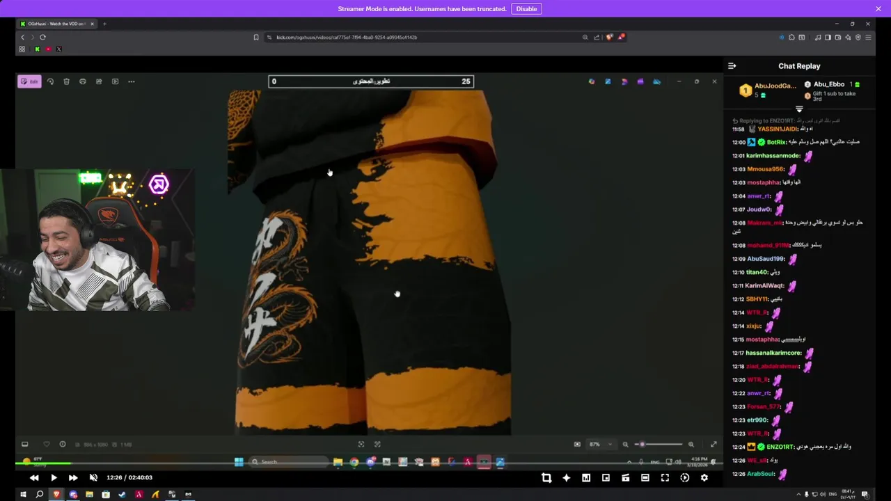Open the apps grid in bookmarks bar
This screenshot has height=501, width=891.
[22, 49]
